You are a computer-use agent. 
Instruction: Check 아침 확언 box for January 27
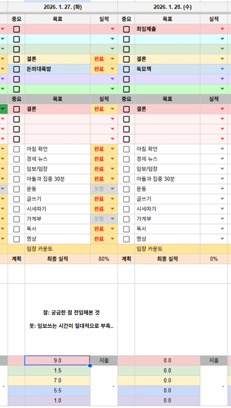pos(16,149)
